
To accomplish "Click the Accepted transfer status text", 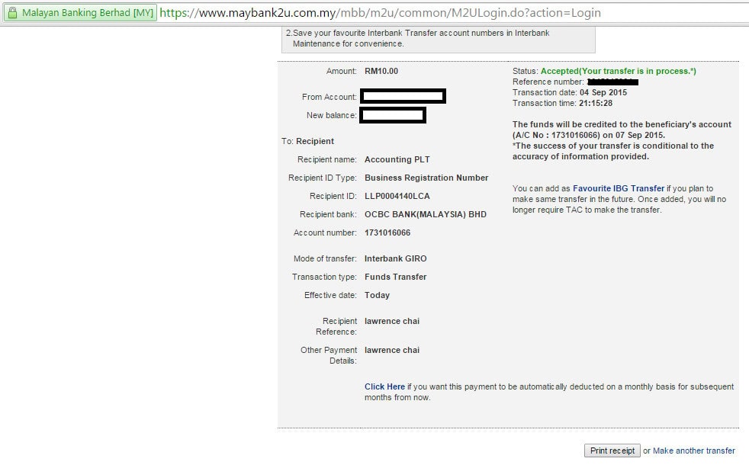I will coord(618,71).
